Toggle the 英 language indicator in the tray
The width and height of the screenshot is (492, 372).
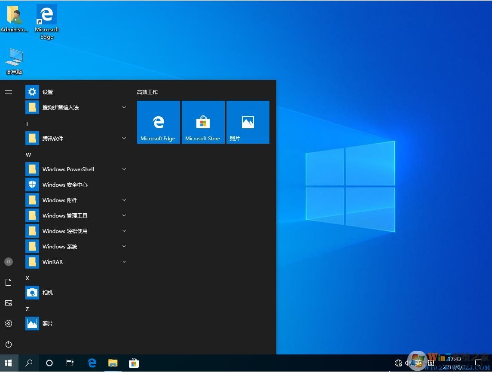420,363
